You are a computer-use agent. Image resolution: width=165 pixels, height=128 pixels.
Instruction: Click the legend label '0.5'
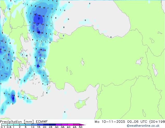tap(9, 127)
